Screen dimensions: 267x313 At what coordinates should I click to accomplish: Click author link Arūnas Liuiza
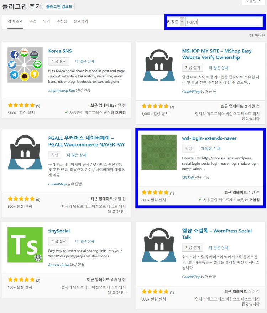(x=59, y=265)
